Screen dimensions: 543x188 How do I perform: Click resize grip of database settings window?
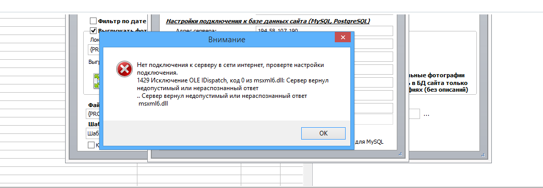click(401, 154)
